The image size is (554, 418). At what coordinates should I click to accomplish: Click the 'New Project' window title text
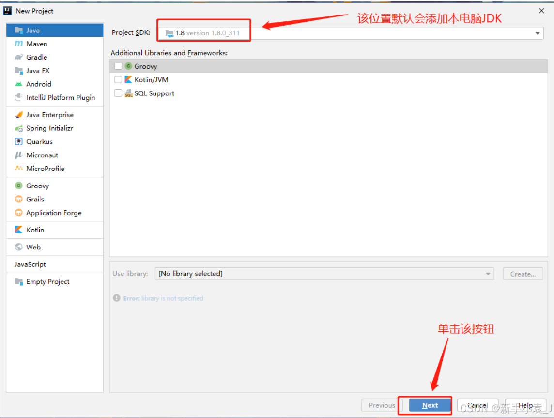34,11
